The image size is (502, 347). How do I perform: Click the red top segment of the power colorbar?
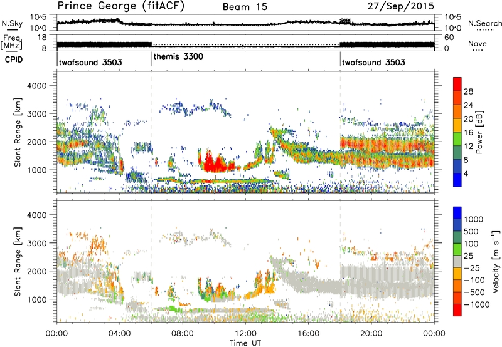pos(457,84)
